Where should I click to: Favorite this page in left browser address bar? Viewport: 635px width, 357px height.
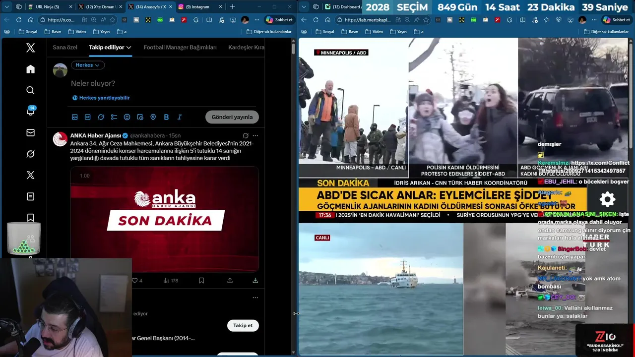pos(113,20)
